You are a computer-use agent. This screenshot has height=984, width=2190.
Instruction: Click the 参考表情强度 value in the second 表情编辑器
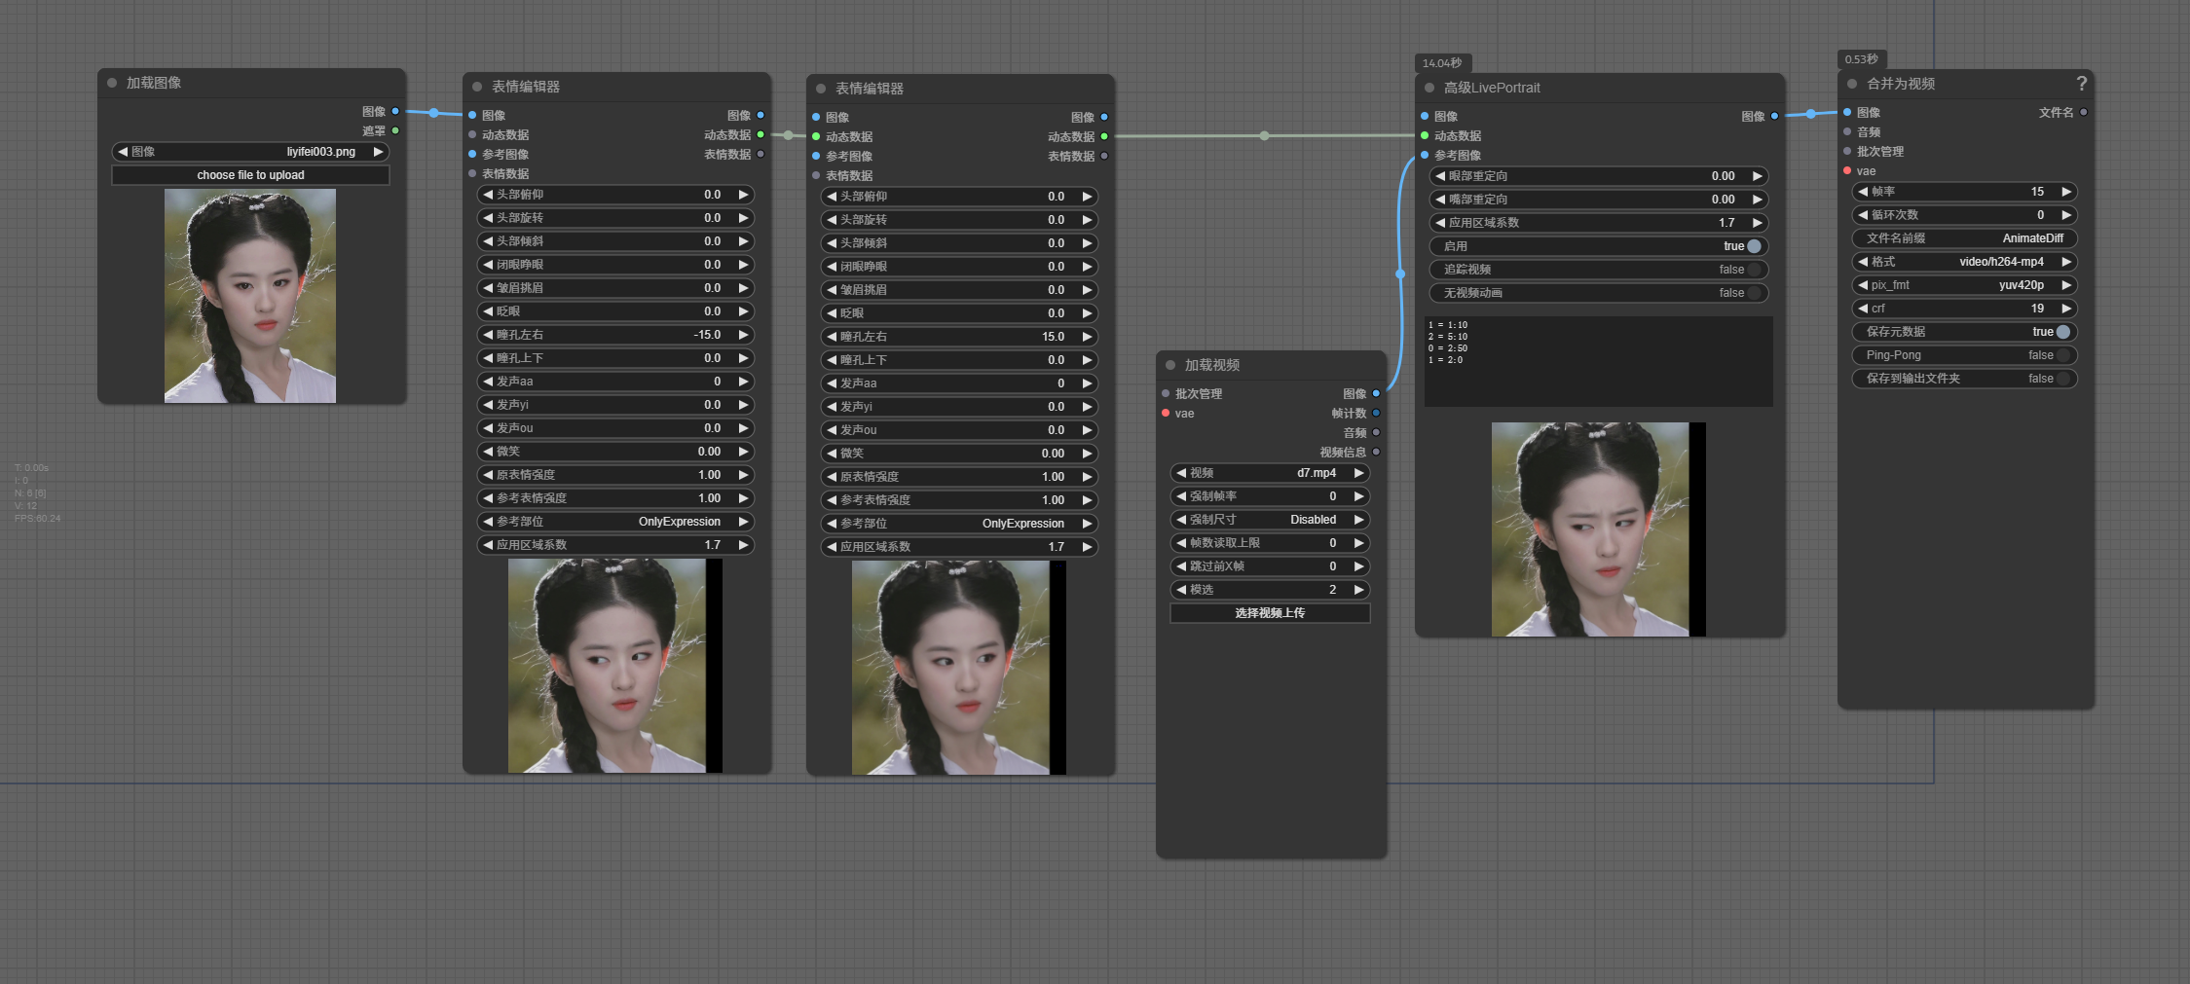pyautogui.click(x=1053, y=500)
